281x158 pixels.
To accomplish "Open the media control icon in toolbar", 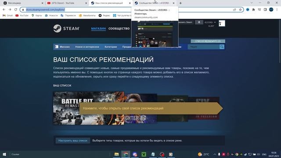I will tap(259, 10).
